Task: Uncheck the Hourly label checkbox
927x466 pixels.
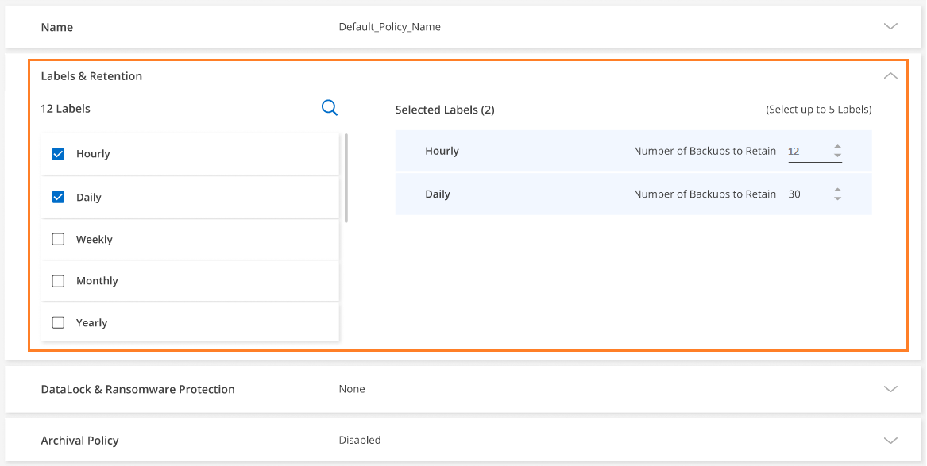Action: coord(58,154)
